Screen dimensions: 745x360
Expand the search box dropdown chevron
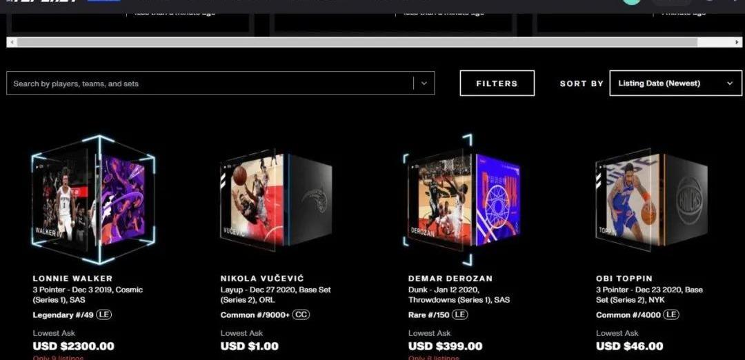pyautogui.click(x=424, y=83)
